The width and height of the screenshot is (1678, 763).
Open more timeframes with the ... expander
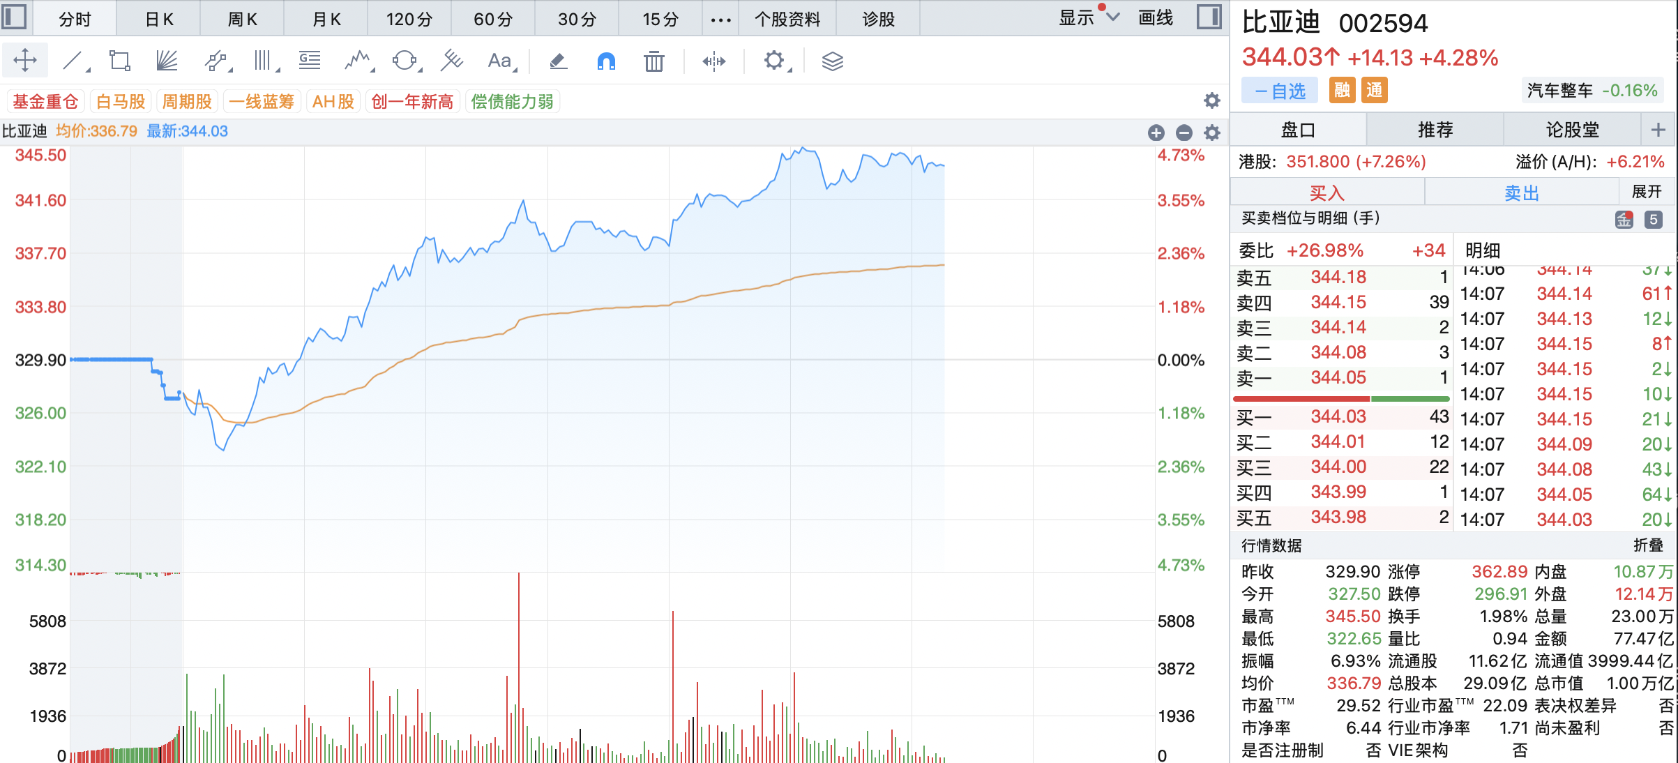720,19
